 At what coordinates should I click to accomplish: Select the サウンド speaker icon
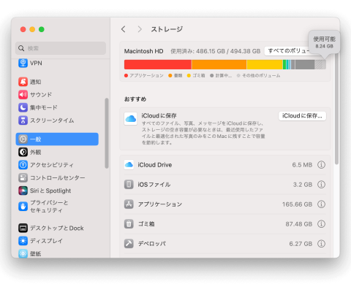point(23,95)
